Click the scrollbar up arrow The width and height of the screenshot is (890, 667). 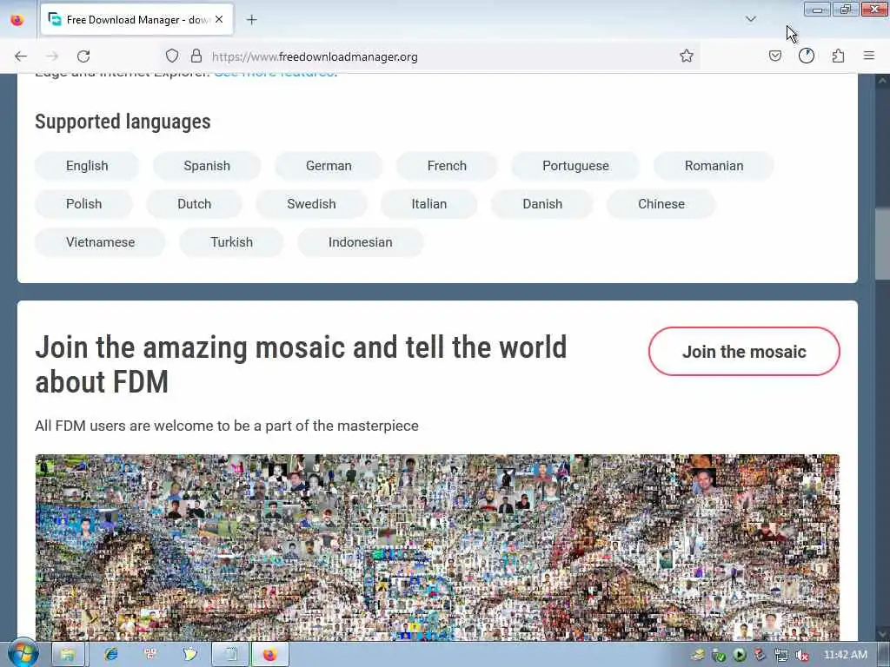pyautogui.click(x=882, y=81)
